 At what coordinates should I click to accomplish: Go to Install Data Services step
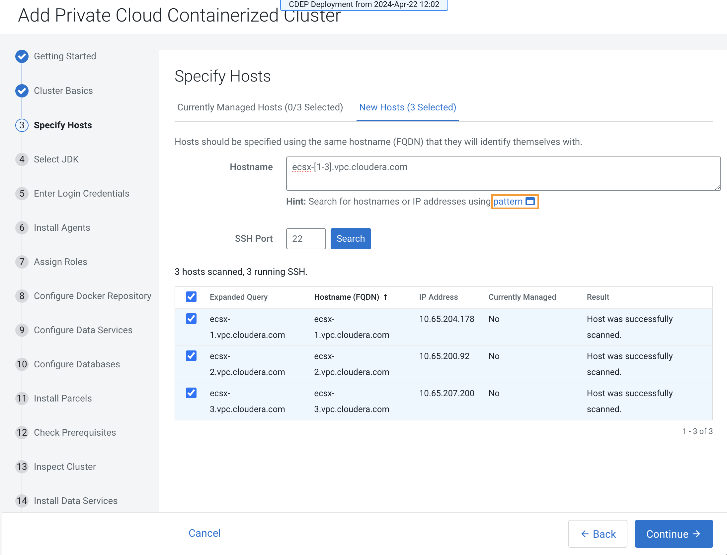(x=76, y=501)
